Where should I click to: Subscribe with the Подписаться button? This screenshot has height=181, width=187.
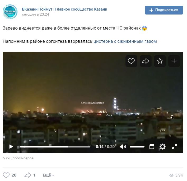(x=164, y=10)
